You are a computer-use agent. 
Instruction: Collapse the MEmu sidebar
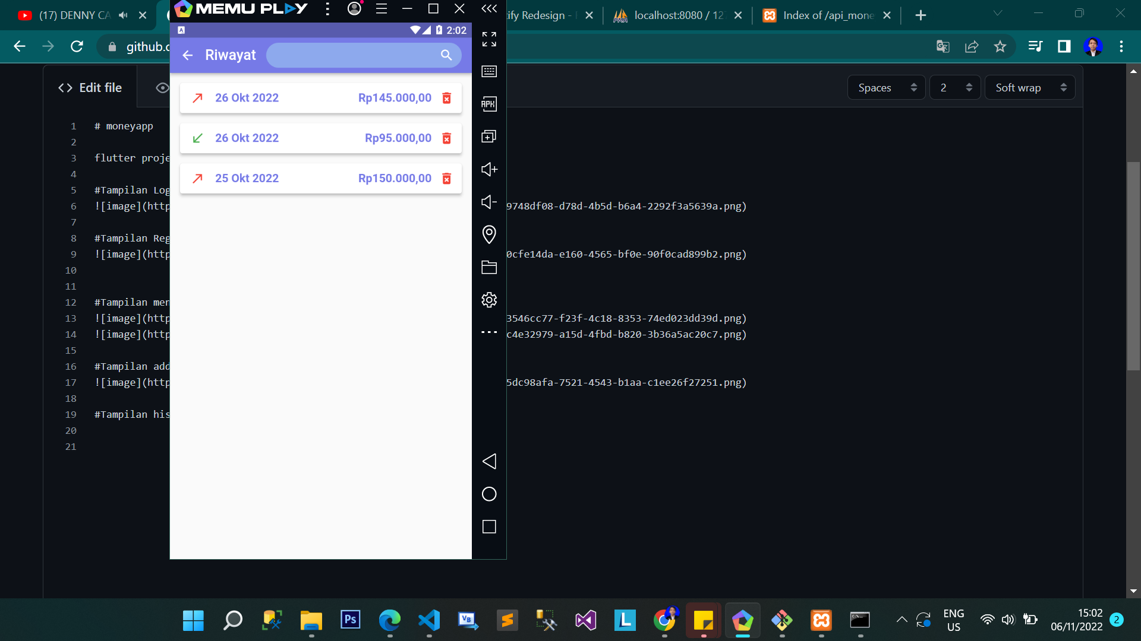click(x=488, y=9)
